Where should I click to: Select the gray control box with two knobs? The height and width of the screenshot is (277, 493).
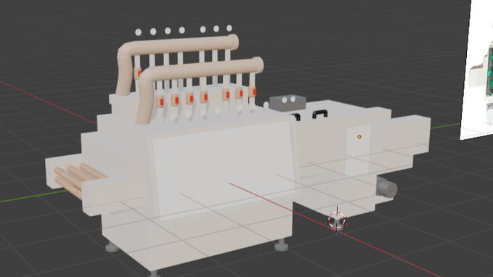(x=288, y=103)
